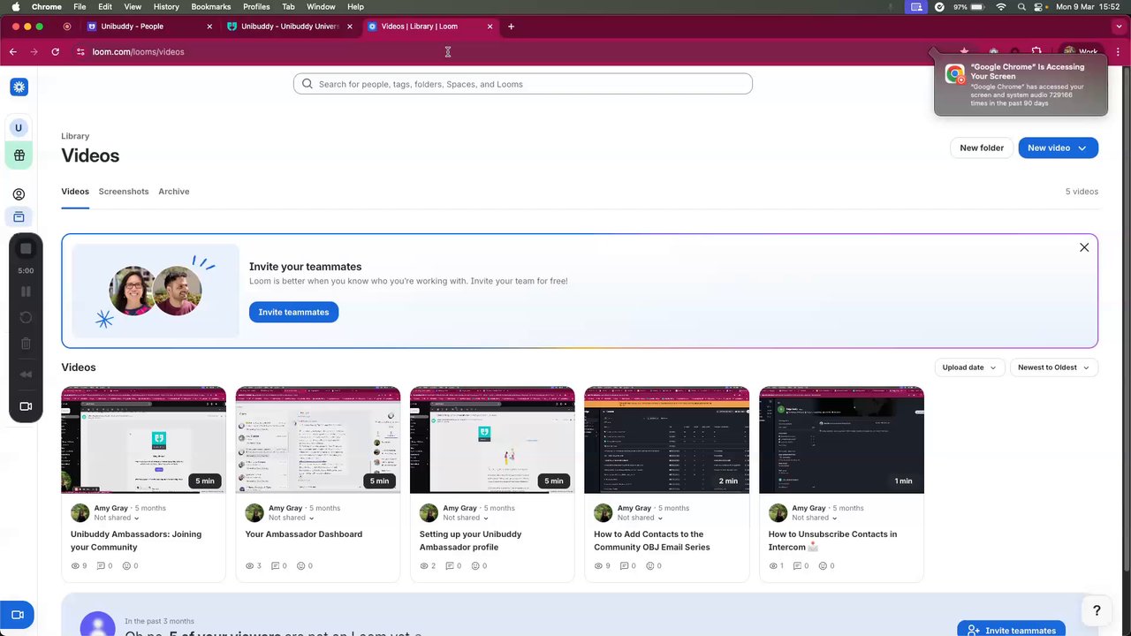The image size is (1131, 636).
Task: Switch to the Videos tab
Action: (75, 192)
